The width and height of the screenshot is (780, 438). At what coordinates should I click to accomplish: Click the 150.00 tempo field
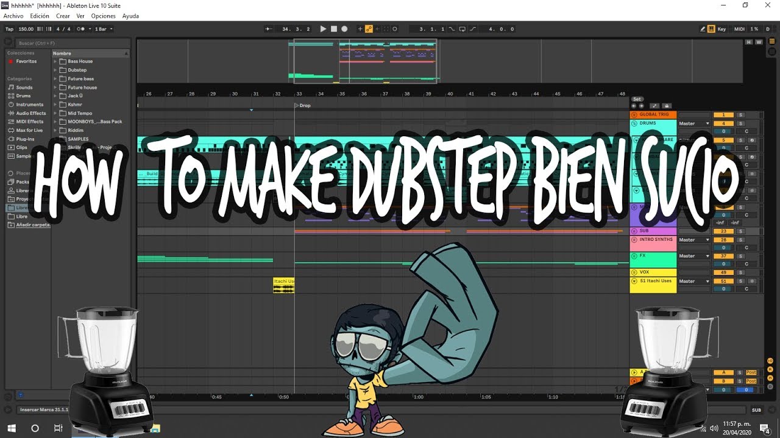(26, 29)
